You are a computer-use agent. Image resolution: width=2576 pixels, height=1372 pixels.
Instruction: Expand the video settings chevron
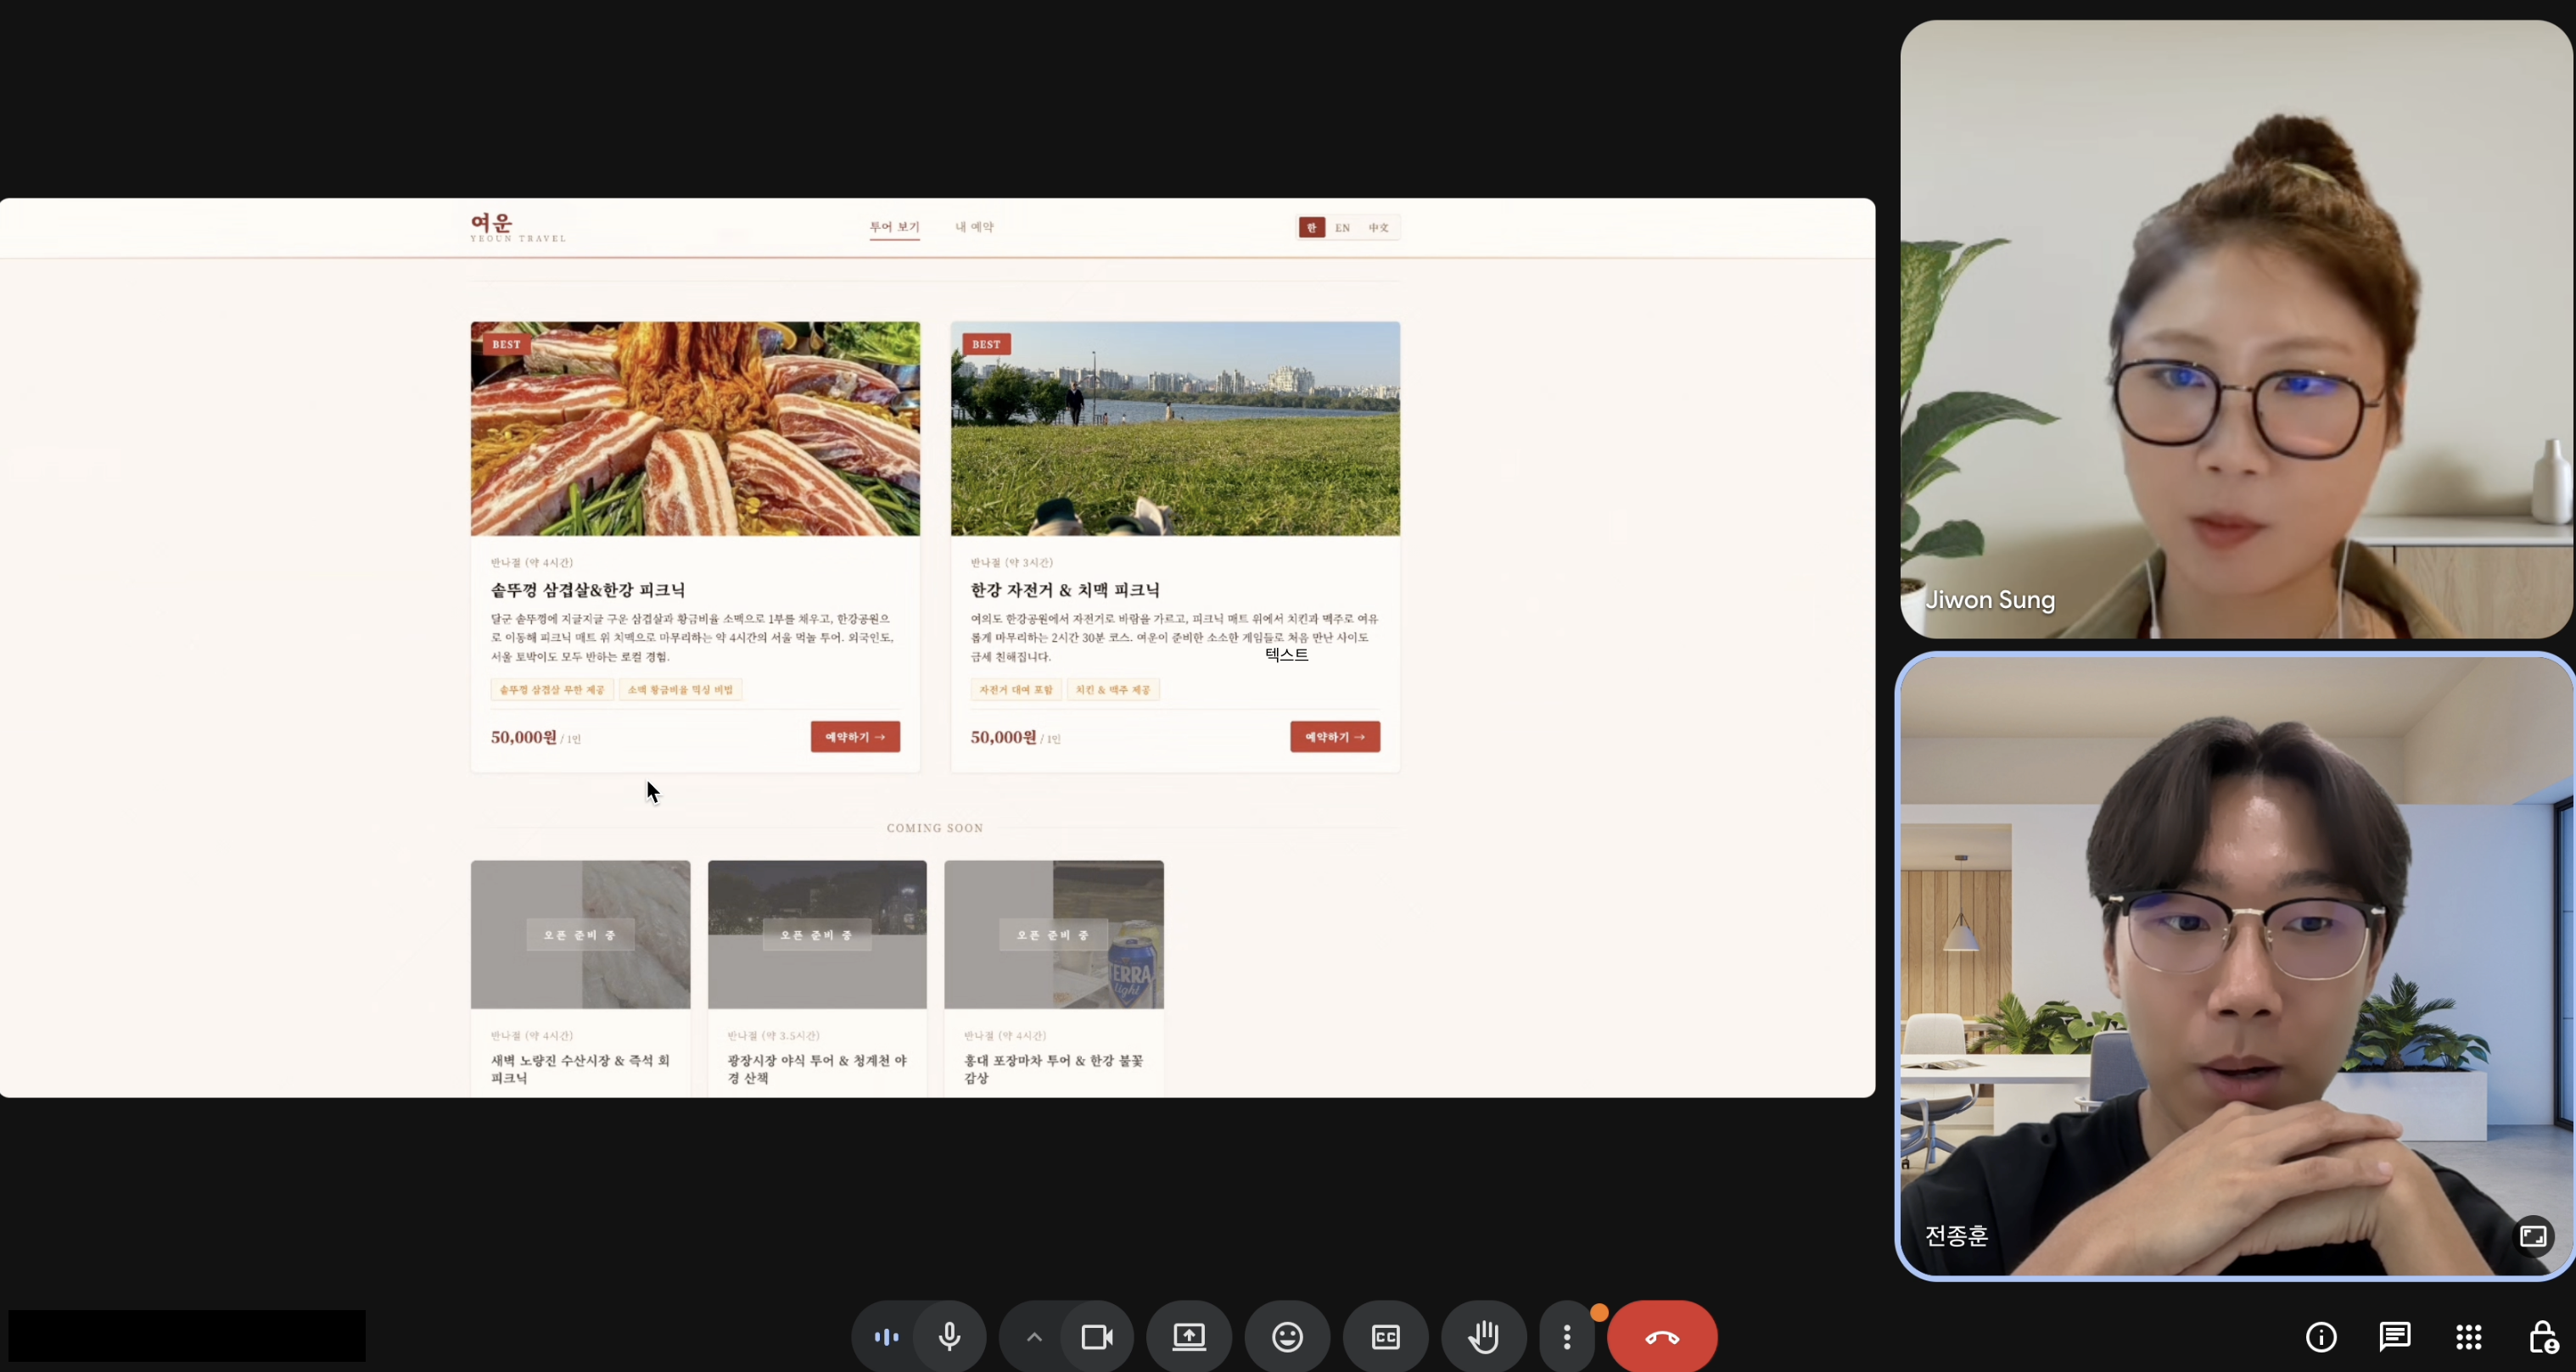tap(1034, 1337)
